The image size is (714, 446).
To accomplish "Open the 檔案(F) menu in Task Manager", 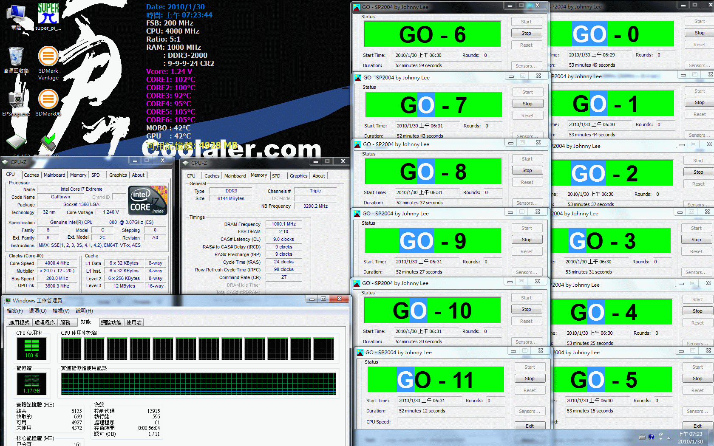I will [x=15, y=311].
